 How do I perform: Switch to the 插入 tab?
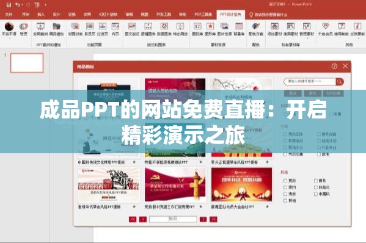tap(41, 15)
